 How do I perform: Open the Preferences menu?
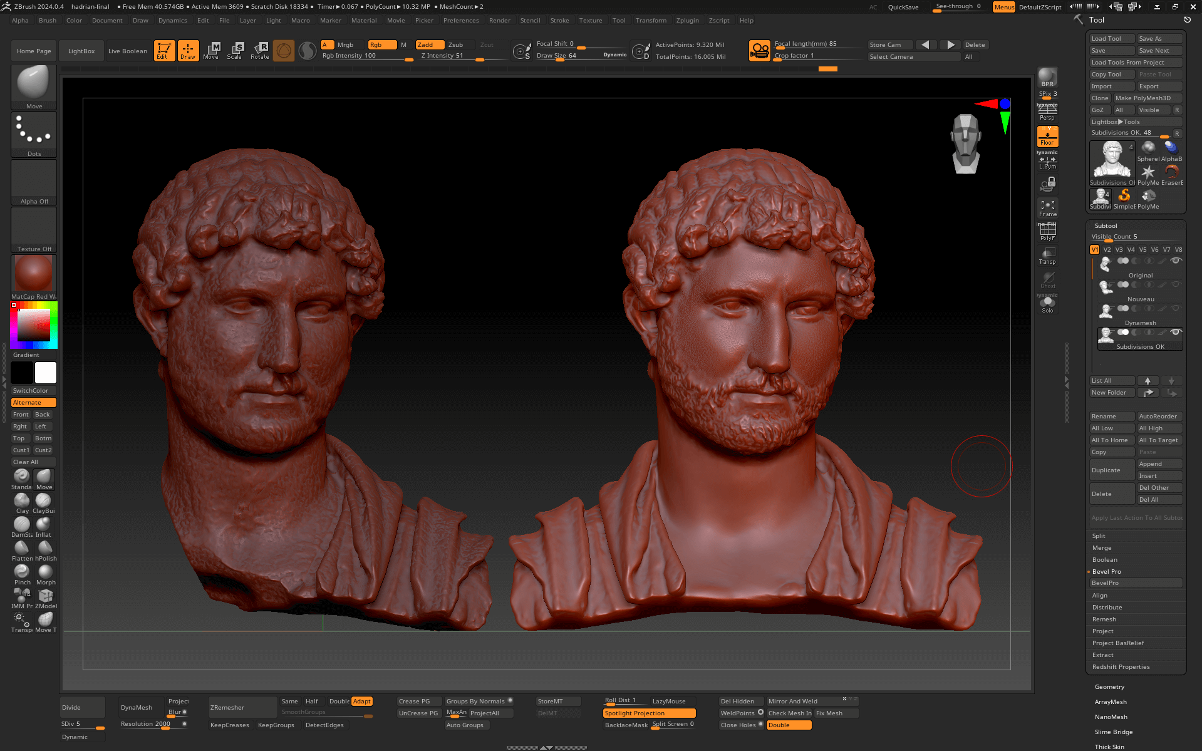point(461,21)
